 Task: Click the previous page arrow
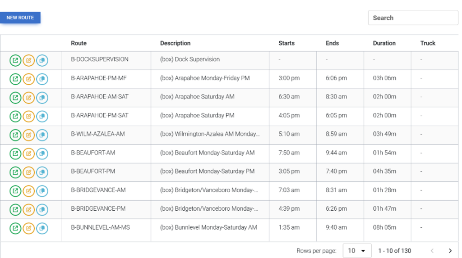point(432,251)
